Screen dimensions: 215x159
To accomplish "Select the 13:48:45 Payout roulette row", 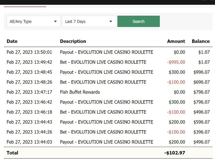I will (106, 72).
